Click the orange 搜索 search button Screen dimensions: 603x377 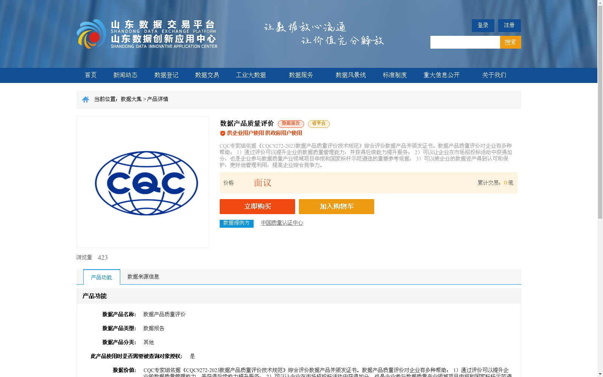point(510,42)
